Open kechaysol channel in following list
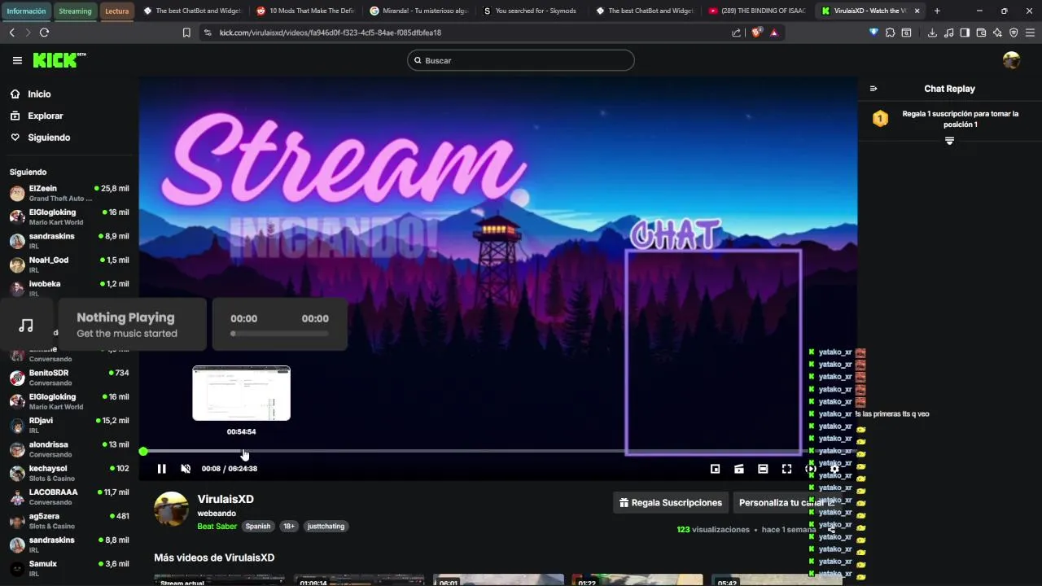Image resolution: width=1042 pixels, height=586 pixels. [69, 473]
